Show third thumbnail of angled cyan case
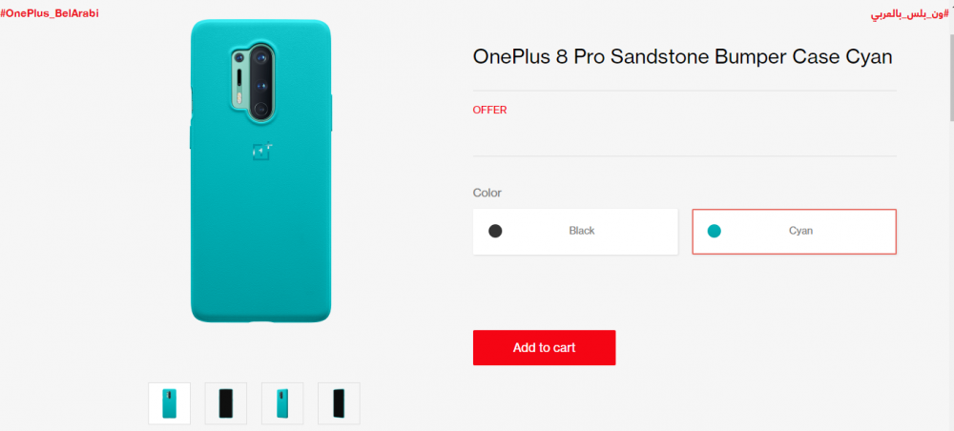Image resolution: width=954 pixels, height=431 pixels. (282, 403)
